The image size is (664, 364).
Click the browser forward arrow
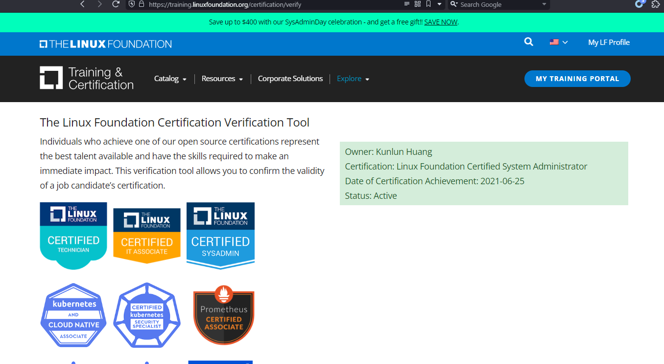point(99,4)
